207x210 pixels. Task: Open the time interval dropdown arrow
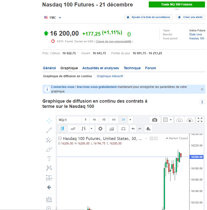point(130,120)
